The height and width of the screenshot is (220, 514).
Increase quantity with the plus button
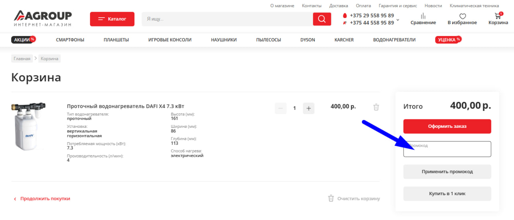pos(308,108)
